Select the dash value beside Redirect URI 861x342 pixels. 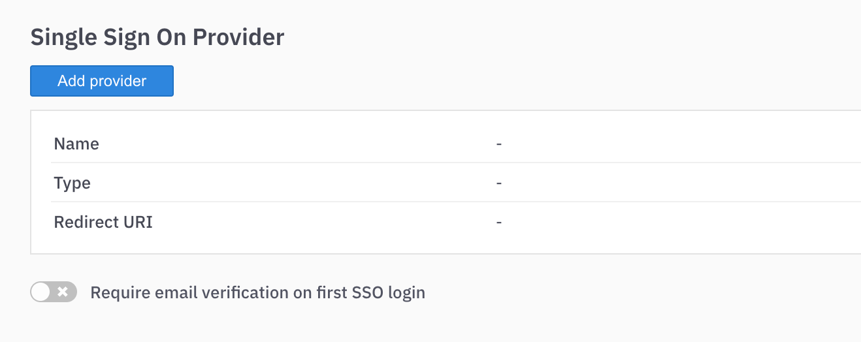click(498, 222)
